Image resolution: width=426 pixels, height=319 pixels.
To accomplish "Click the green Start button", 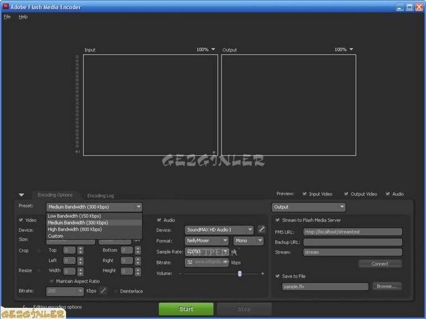I will pyautogui.click(x=186, y=309).
